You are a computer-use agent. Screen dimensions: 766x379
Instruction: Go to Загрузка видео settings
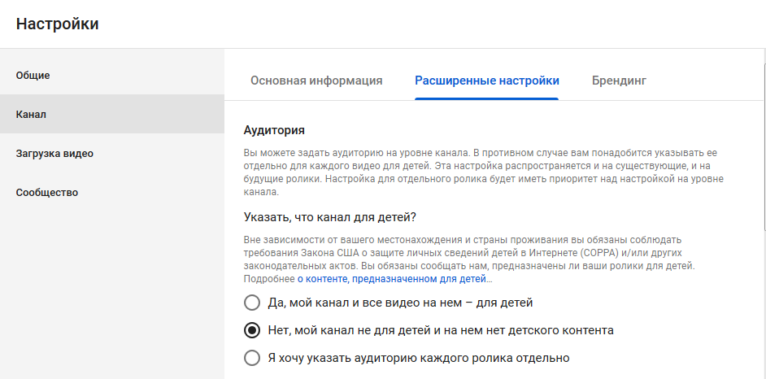pyautogui.click(x=54, y=154)
